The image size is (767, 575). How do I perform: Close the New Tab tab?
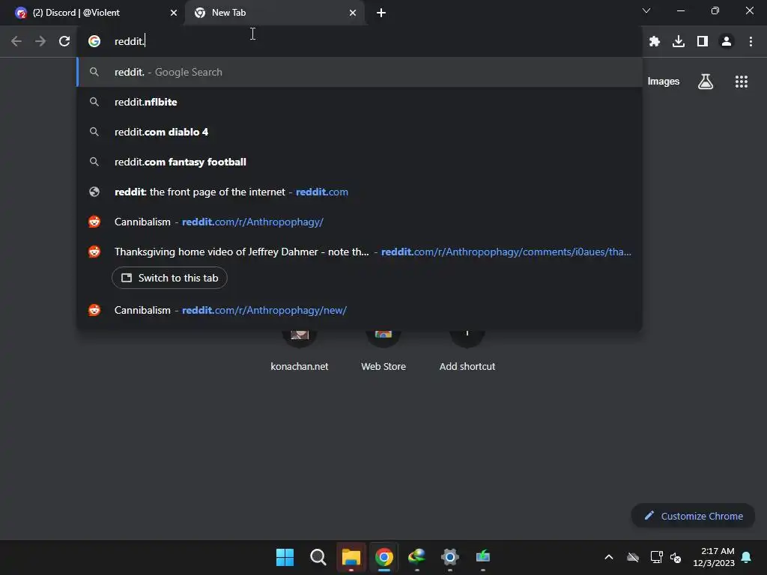point(353,13)
